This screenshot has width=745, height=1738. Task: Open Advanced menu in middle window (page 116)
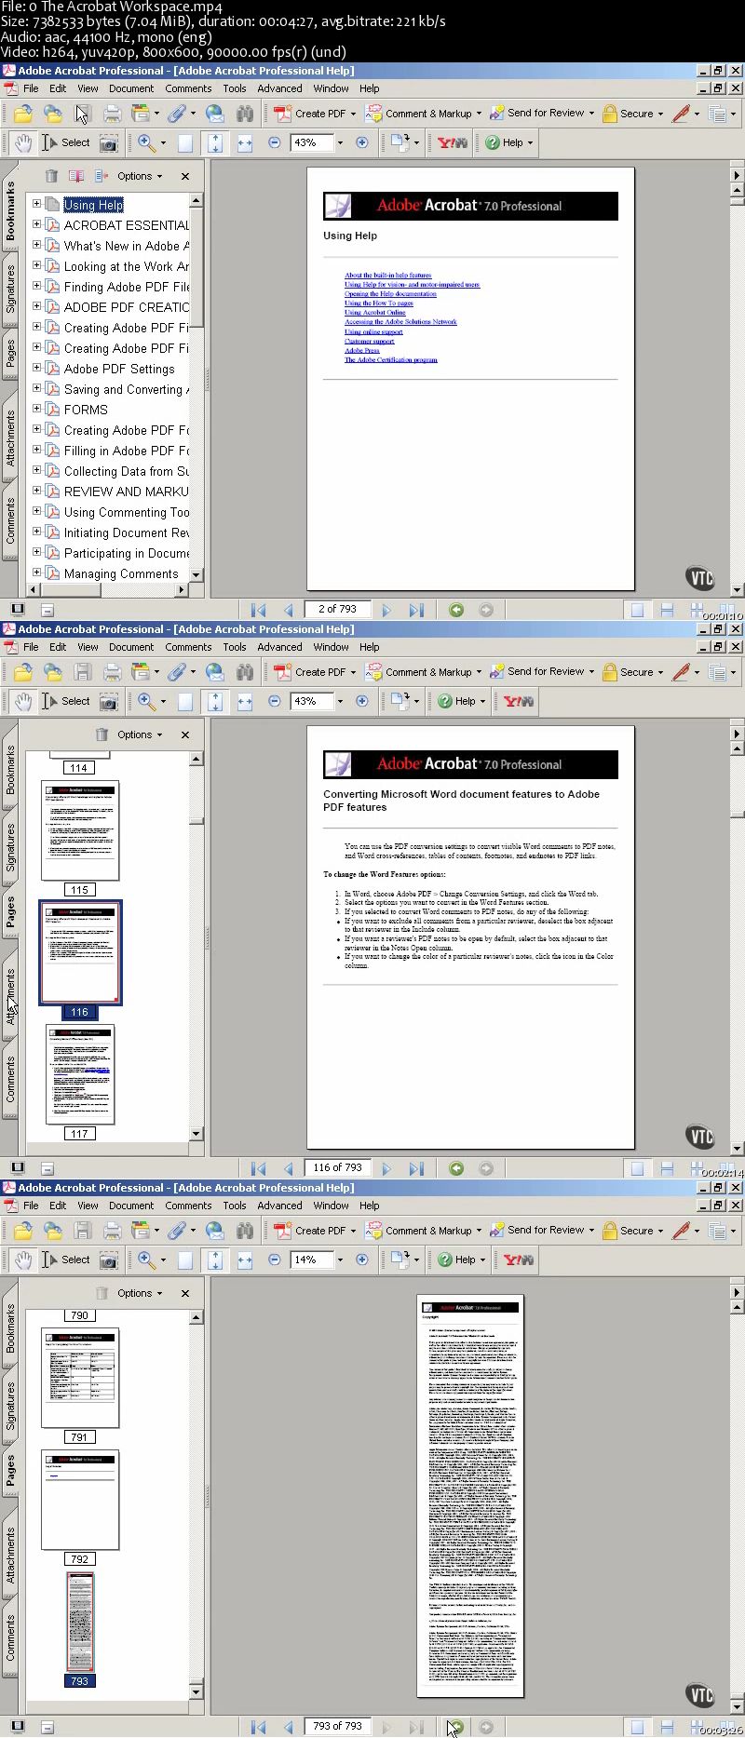pos(279,647)
